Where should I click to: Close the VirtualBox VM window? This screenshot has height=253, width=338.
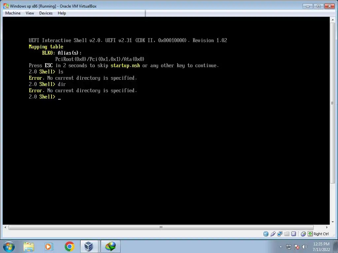[x=329, y=6]
